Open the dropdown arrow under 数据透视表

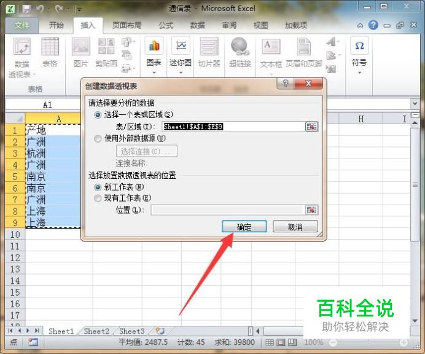click(34, 74)
